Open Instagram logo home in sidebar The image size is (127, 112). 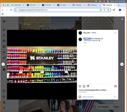[4, 21]
